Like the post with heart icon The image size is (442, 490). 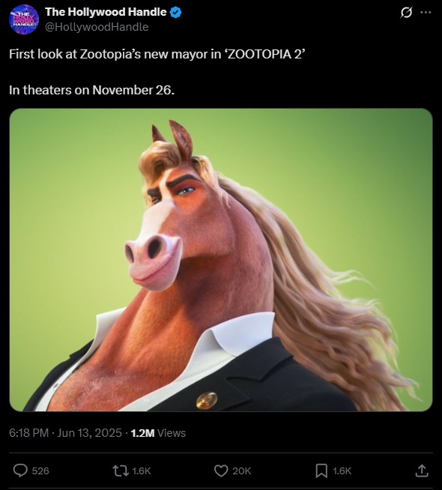pos(221,471)
